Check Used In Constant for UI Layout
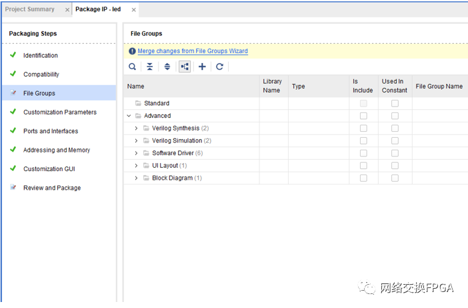Image resolution: width=468 pixels, height=308 pixels. click(395, 166)
